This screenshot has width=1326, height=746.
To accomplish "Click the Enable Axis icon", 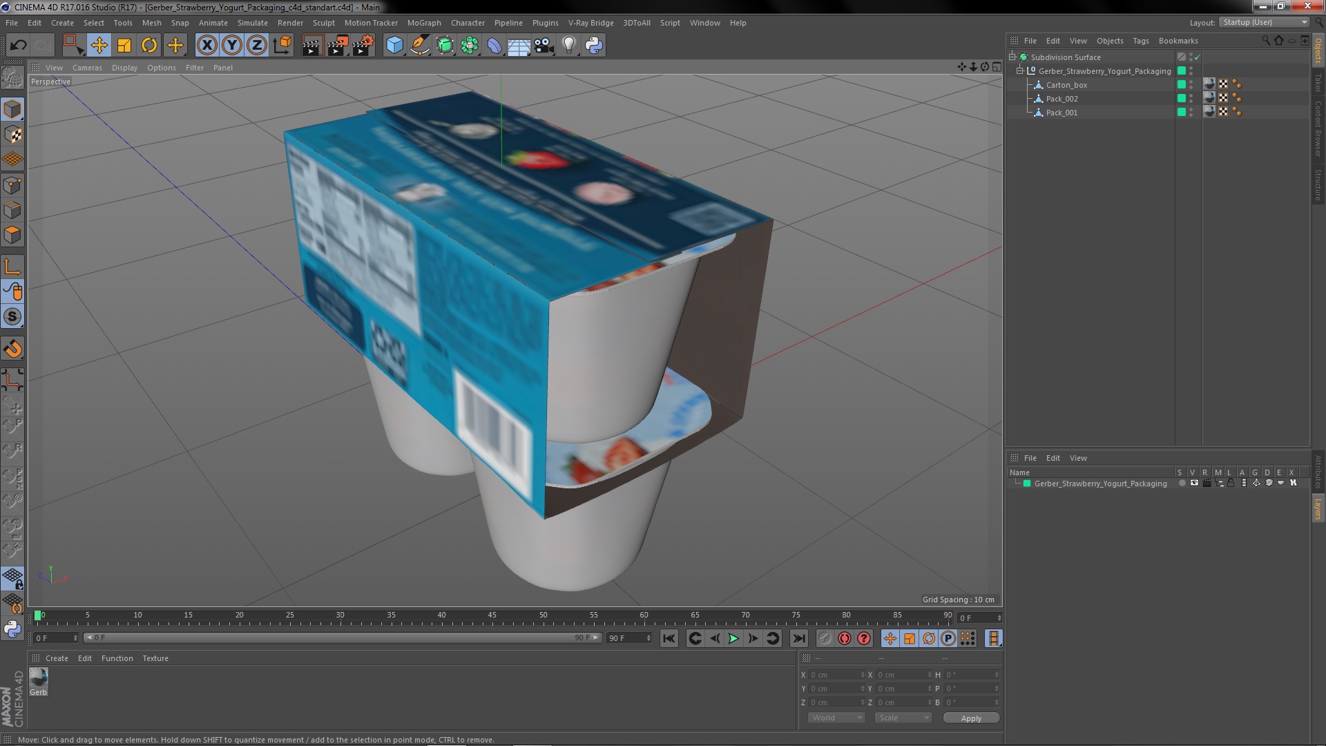I will coord(12,267).
